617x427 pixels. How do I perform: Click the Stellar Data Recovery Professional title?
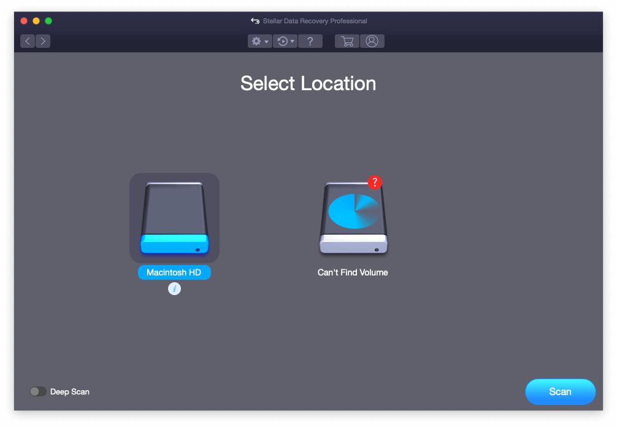pyautogui.click(x=315, y=21)
